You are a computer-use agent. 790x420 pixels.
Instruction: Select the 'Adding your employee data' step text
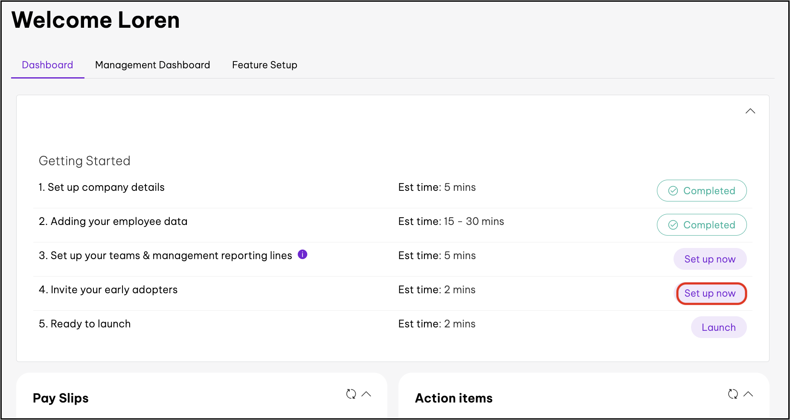pyautogui.click(x=113, y=222)
